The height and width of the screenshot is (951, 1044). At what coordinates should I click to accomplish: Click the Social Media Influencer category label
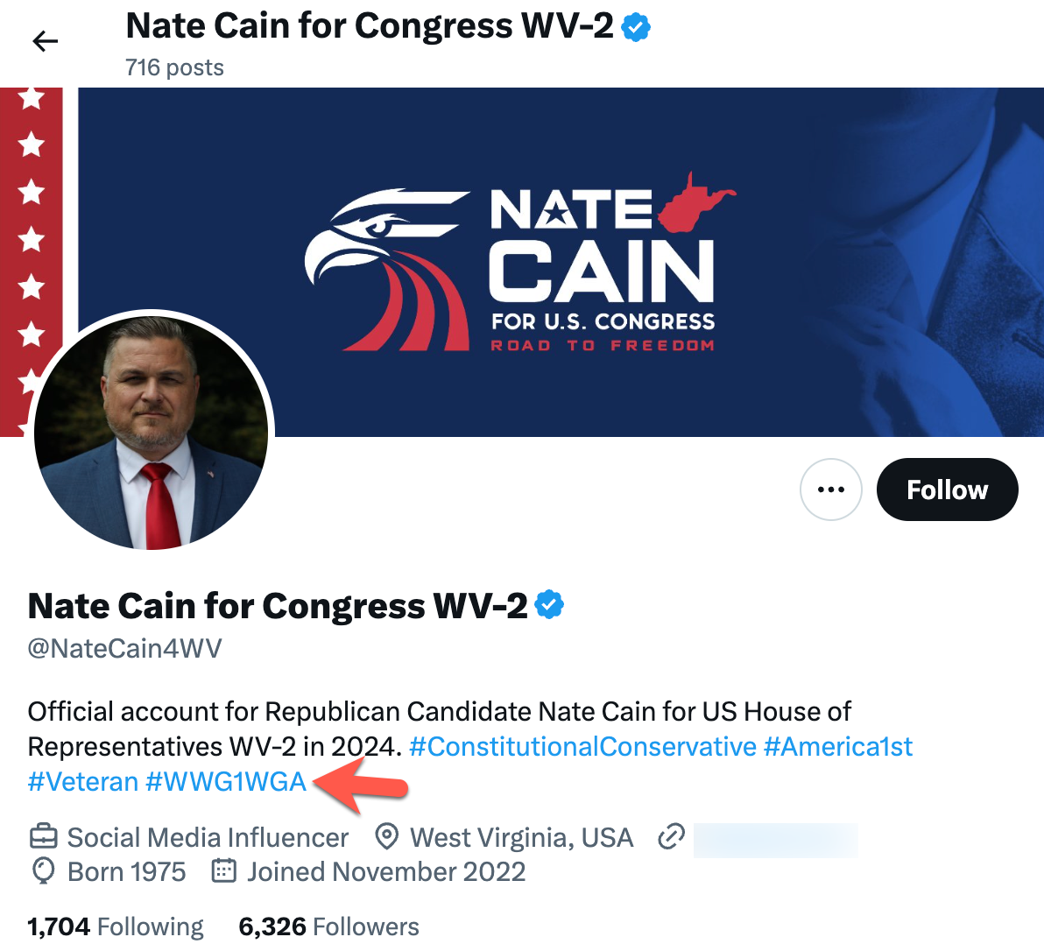pos(208,837)
